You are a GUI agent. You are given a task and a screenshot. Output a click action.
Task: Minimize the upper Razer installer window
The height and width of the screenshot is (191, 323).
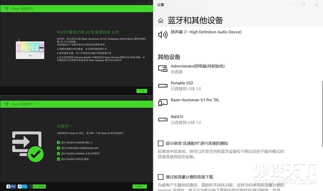(x=142, y=3)
